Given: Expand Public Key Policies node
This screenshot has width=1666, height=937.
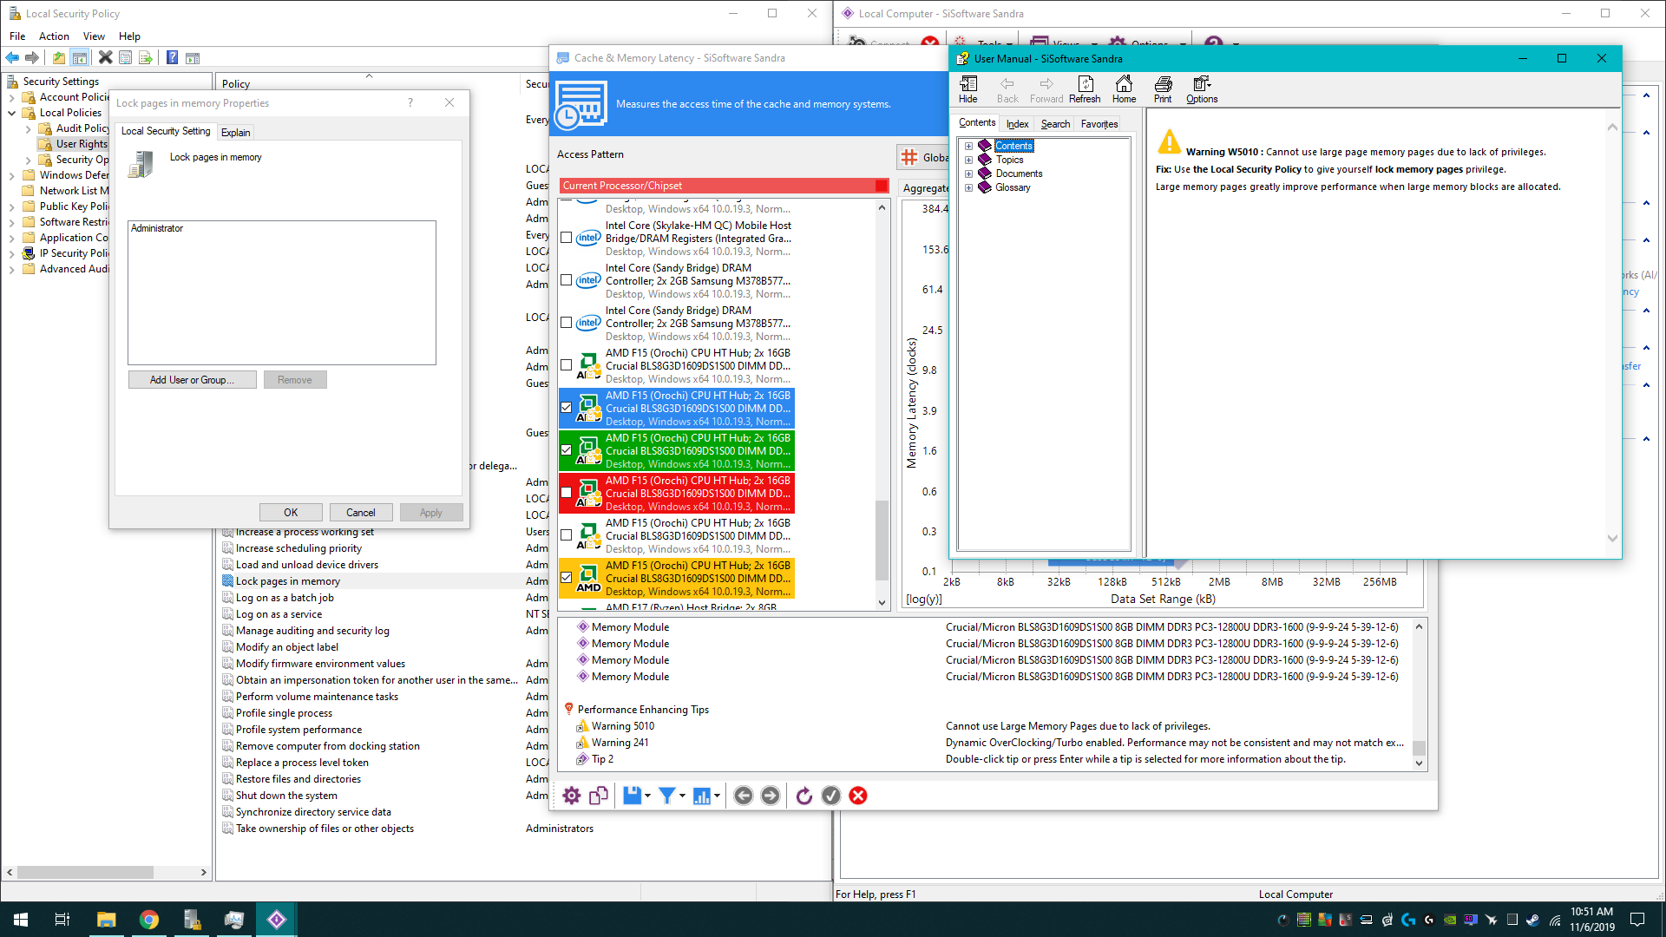Looking at the screenshot, I should click(11, 206).
